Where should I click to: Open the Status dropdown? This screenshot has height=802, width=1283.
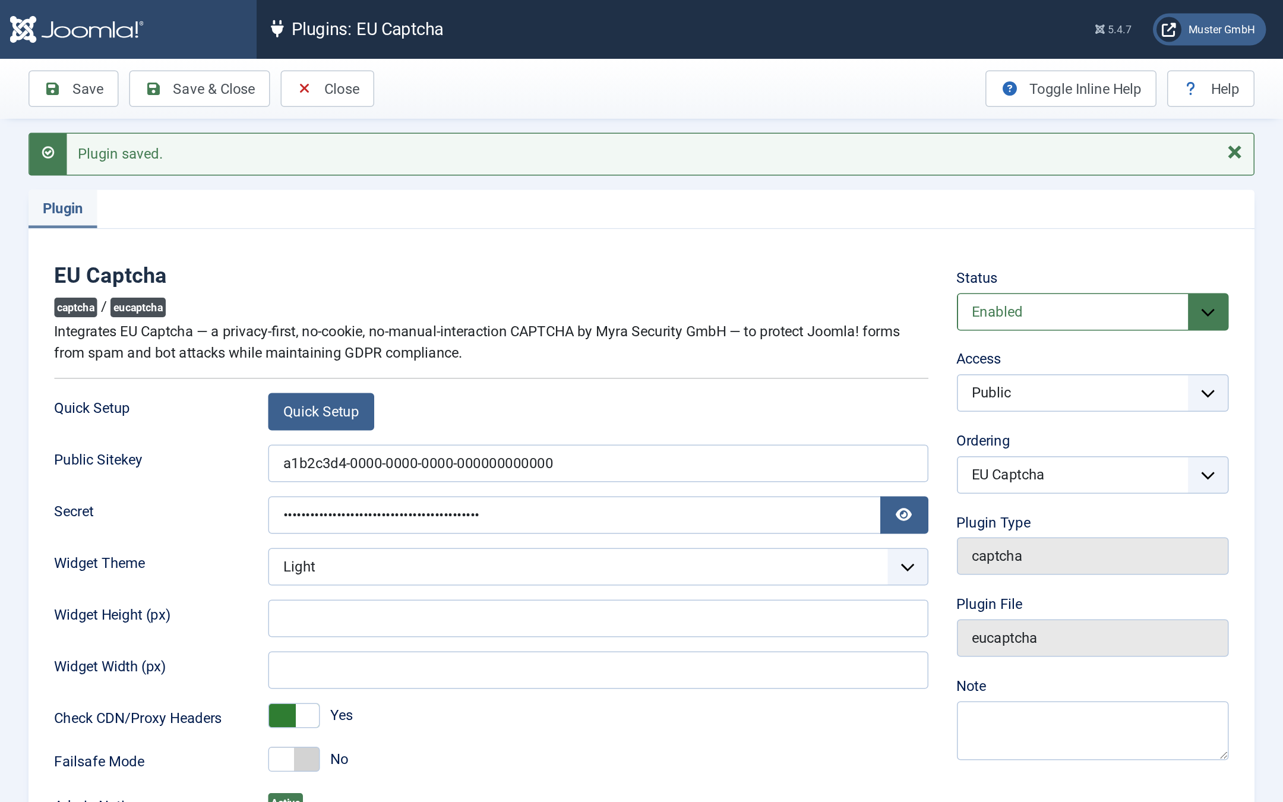coord(1092,312)
